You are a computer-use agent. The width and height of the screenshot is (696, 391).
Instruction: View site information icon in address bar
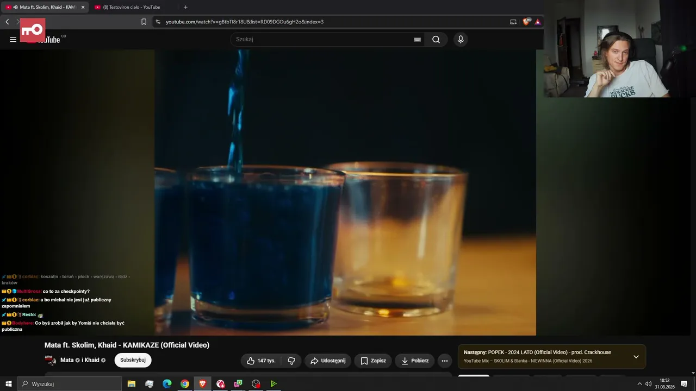(x=158, y=22)
